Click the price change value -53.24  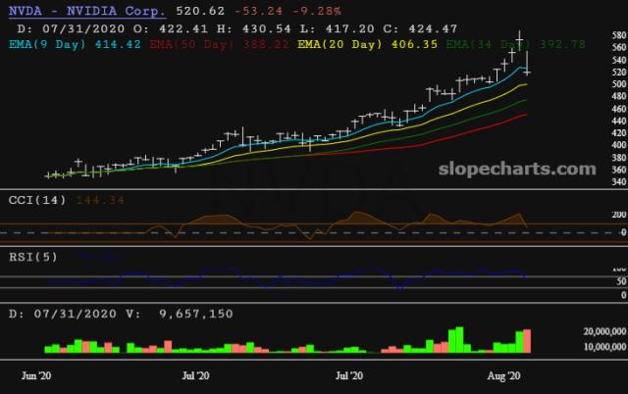259,11
